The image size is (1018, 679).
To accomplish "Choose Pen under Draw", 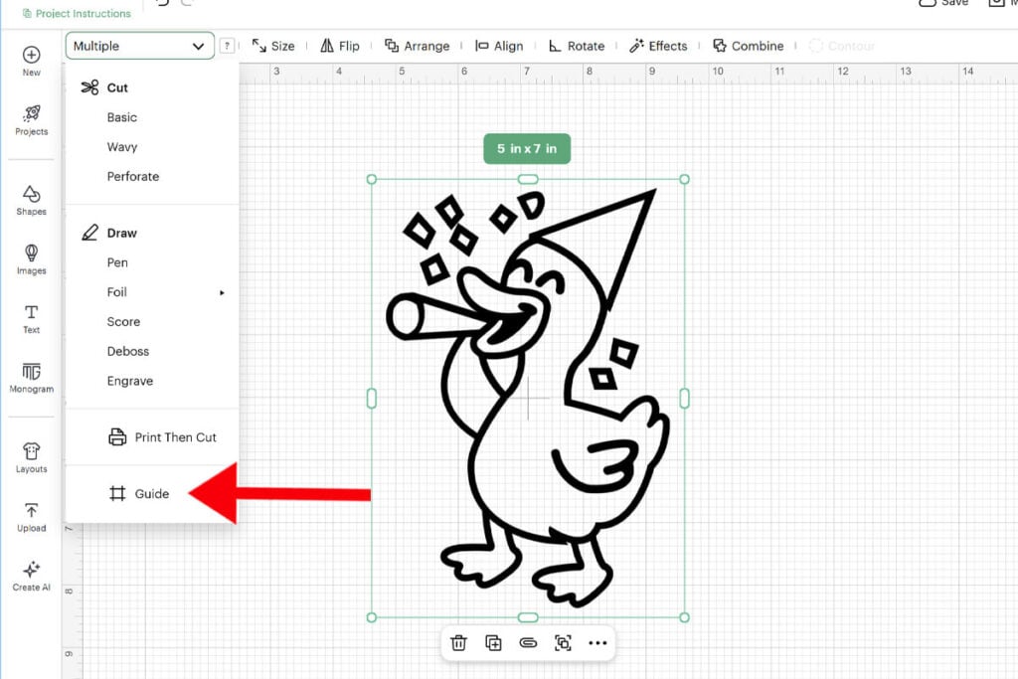I will coord(117,262).
